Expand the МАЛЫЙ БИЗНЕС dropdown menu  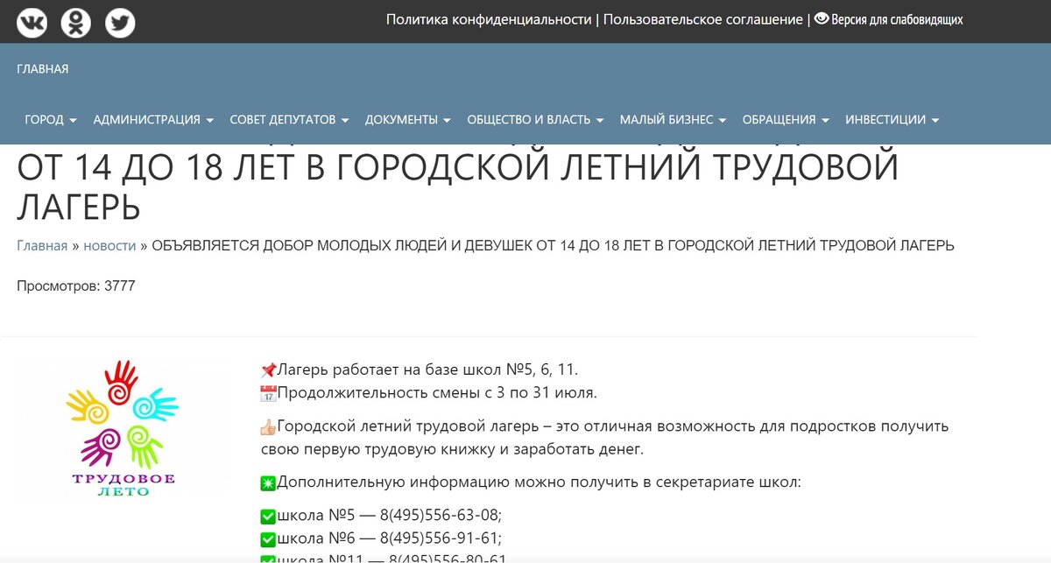point(673,120)
